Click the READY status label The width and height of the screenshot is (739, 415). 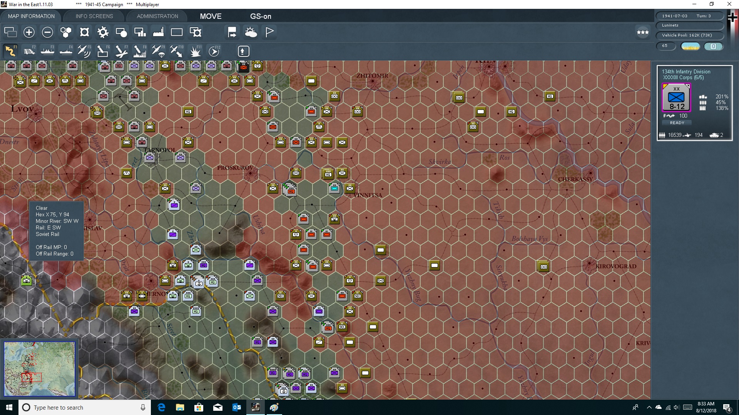(677, 123)
